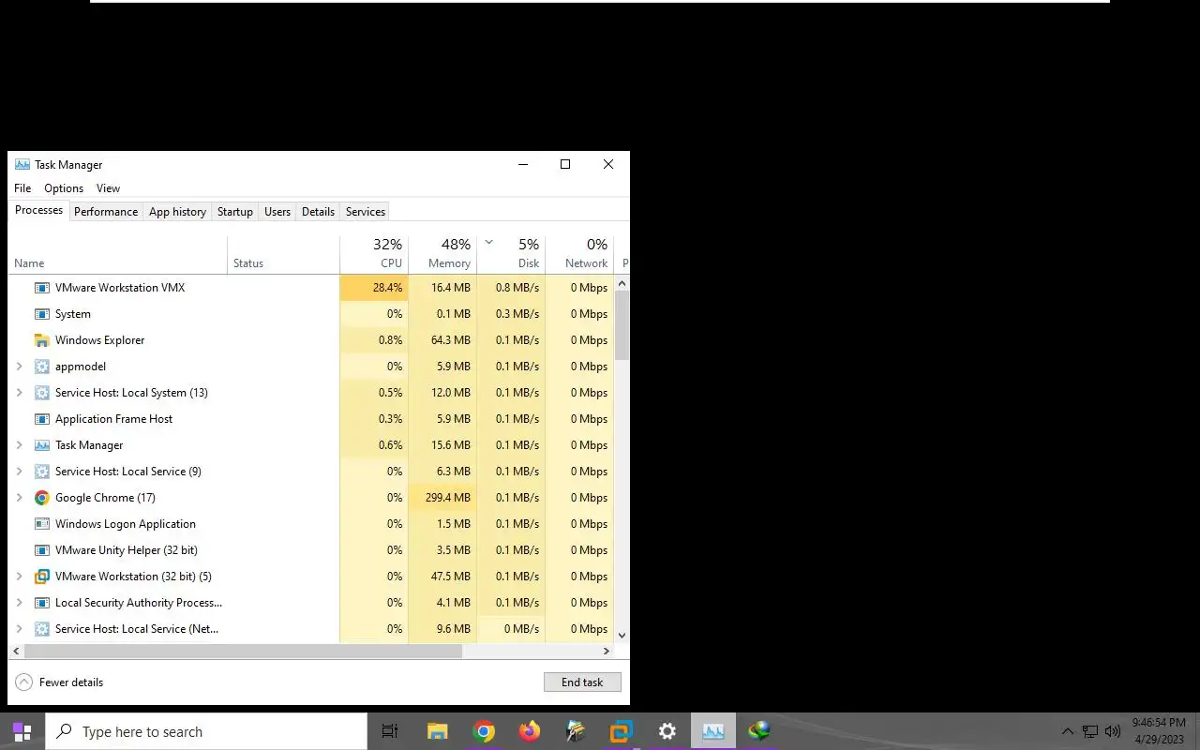The width and height of the screenshot is (1200, 750).
Task: Click the Local Security Authority Process icon
Action: (x=41, y=603)
